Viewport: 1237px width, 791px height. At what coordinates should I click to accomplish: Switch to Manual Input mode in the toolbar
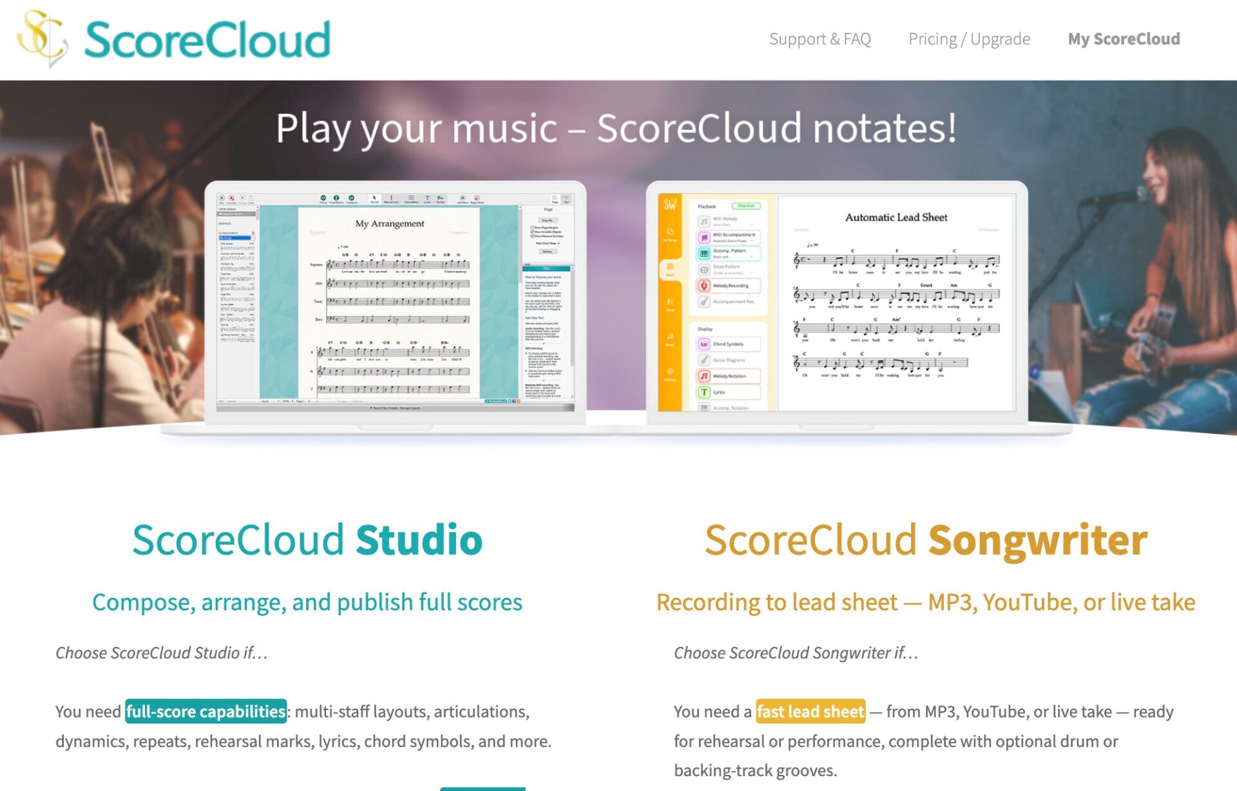click(390, 198)
